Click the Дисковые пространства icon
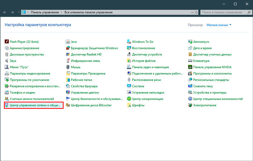 (x=6, y=54)
